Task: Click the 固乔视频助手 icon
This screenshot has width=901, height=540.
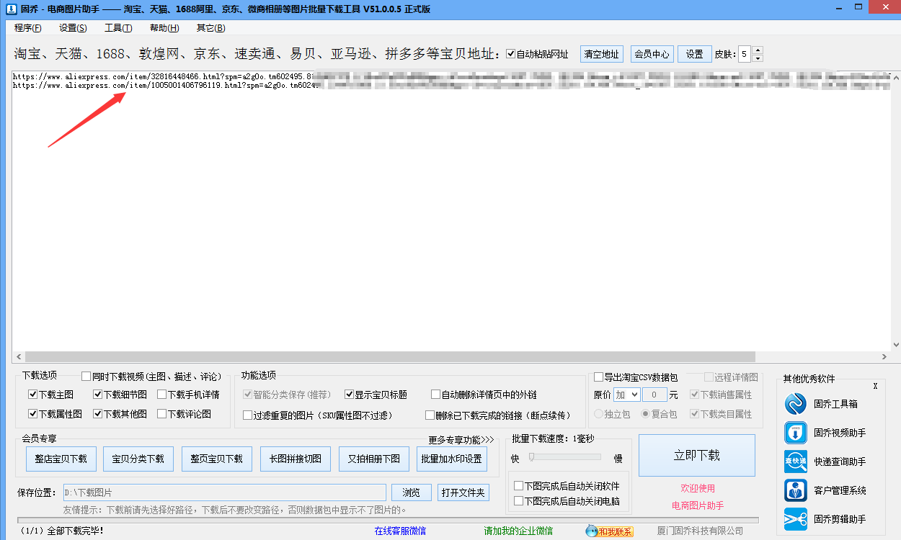Action: click(796, 433)
